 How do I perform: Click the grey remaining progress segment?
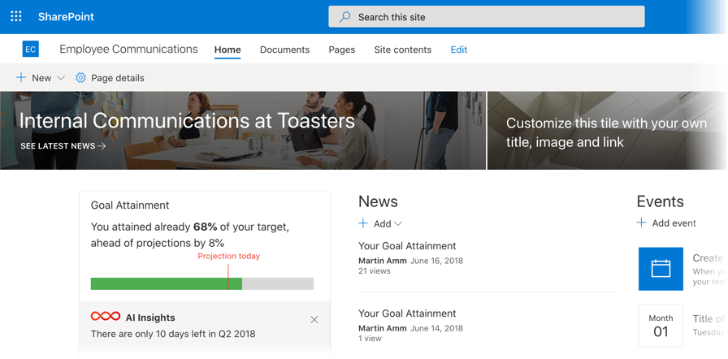(x=278, y=283)
